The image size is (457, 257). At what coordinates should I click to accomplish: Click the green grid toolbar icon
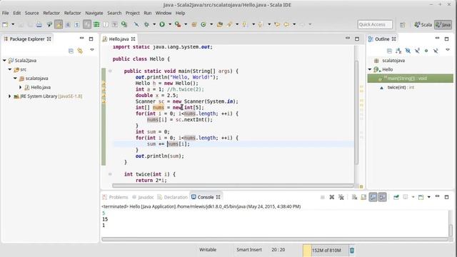pyautogui.click(x=96, y=25)
